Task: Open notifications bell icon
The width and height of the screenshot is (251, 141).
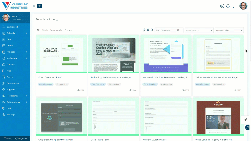Action: 228,6
